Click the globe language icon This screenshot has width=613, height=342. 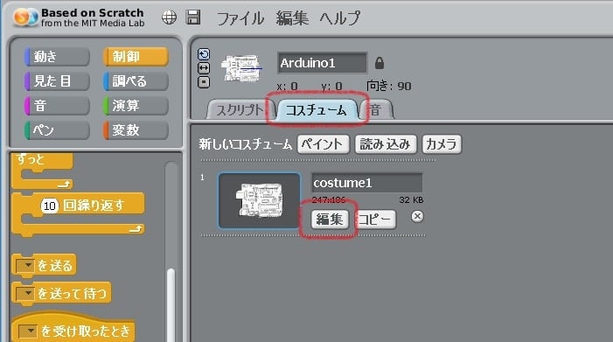click(169, 17)
